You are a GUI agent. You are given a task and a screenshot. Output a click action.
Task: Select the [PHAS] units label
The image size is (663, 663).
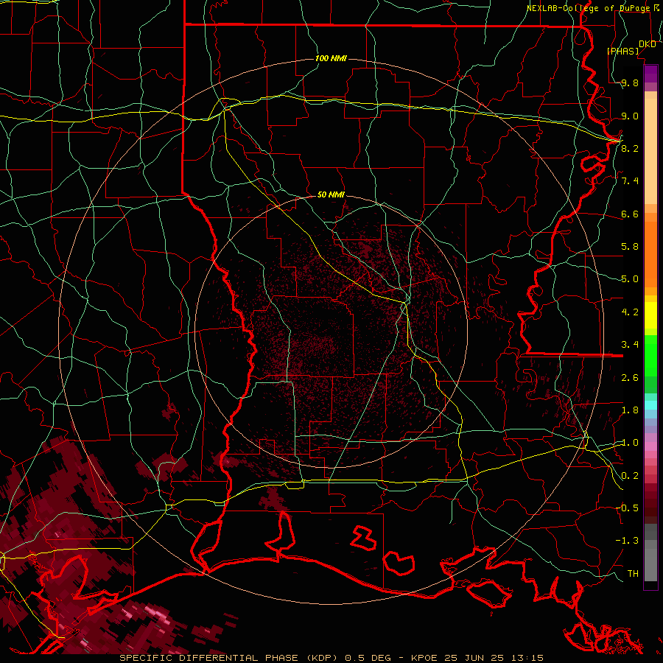coord(622,51)
